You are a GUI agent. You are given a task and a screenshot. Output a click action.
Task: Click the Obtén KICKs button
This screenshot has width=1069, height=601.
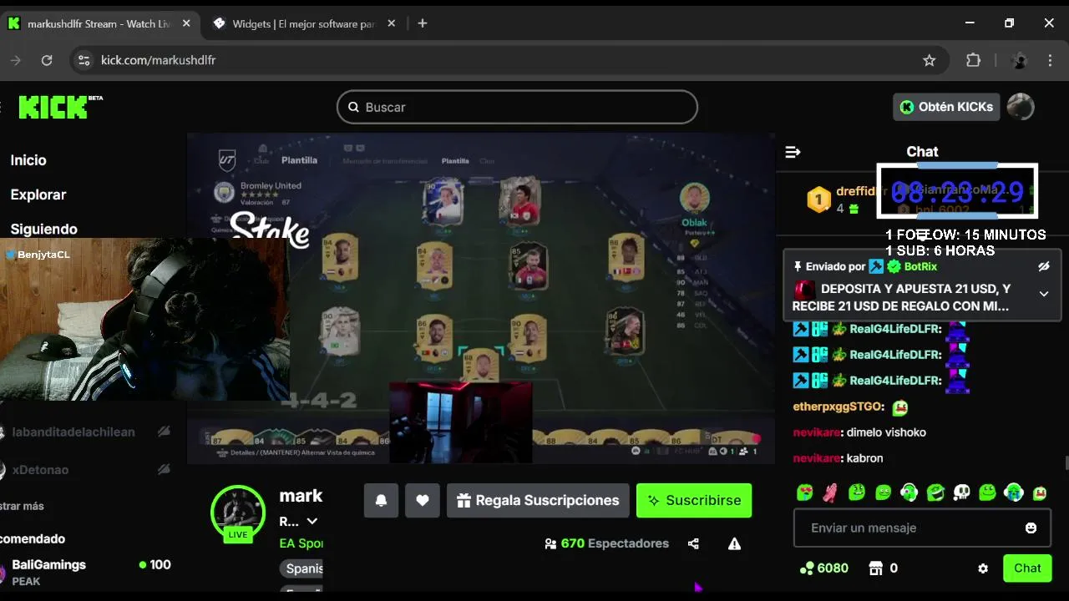(946, 107)
